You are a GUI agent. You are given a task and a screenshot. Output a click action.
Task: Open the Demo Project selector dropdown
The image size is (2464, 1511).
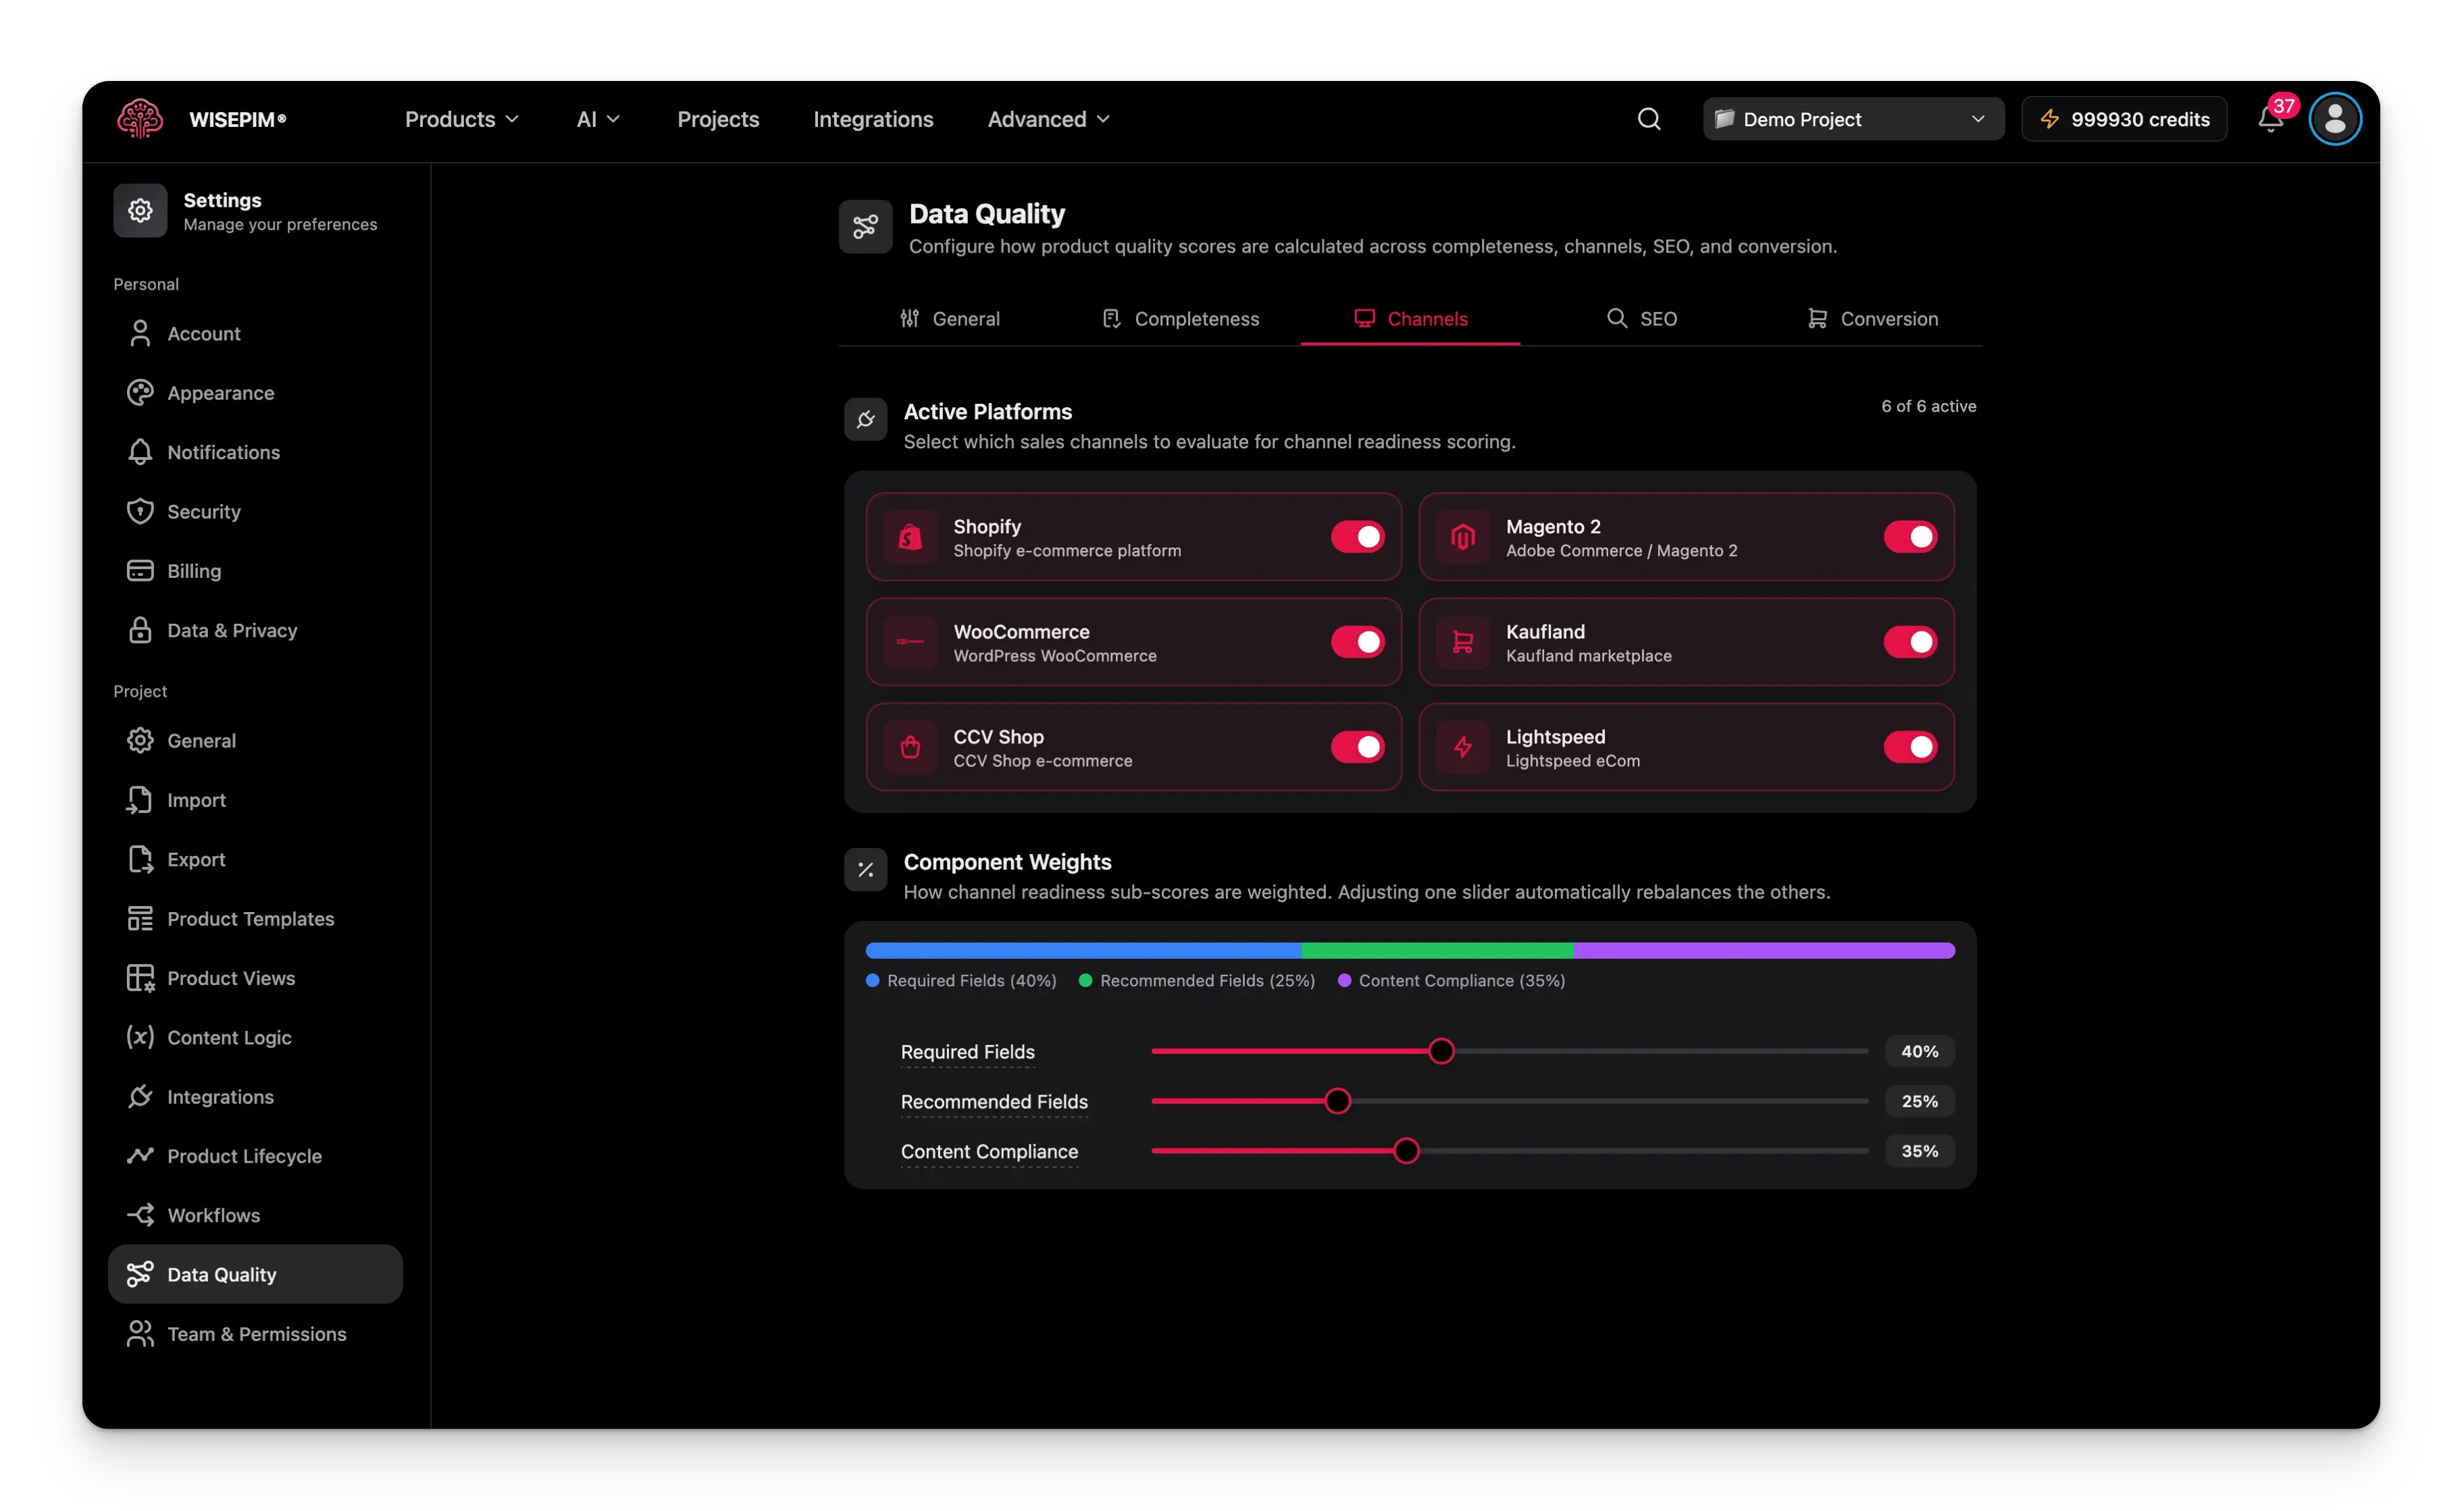[1853, 119]
